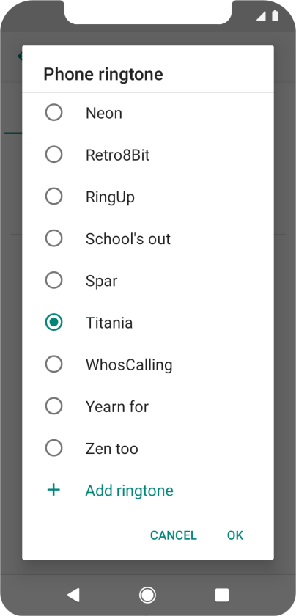Tap the Add ringtone link text
Image resolution: width=296 pixels, height=616 pixels.
(x=130, y=491)
